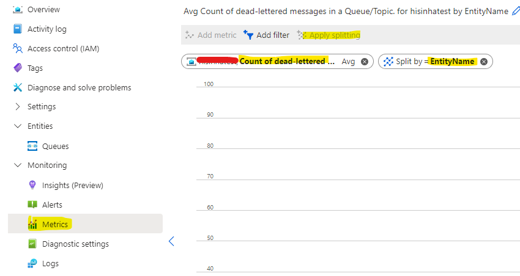This screenshot has width=520, height=276.
Task: Click the green Alerts icon
Action: pos(32,205)
